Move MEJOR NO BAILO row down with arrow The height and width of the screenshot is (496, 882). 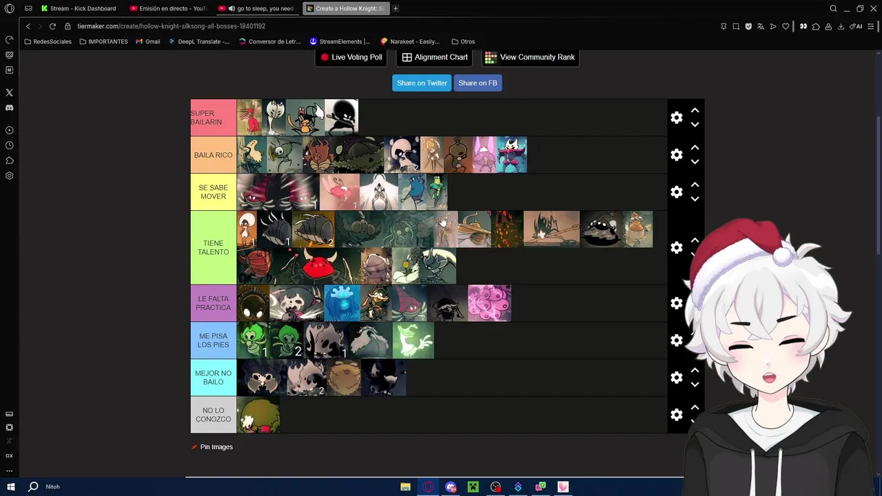pyautogui.click(x=695, y=384)
